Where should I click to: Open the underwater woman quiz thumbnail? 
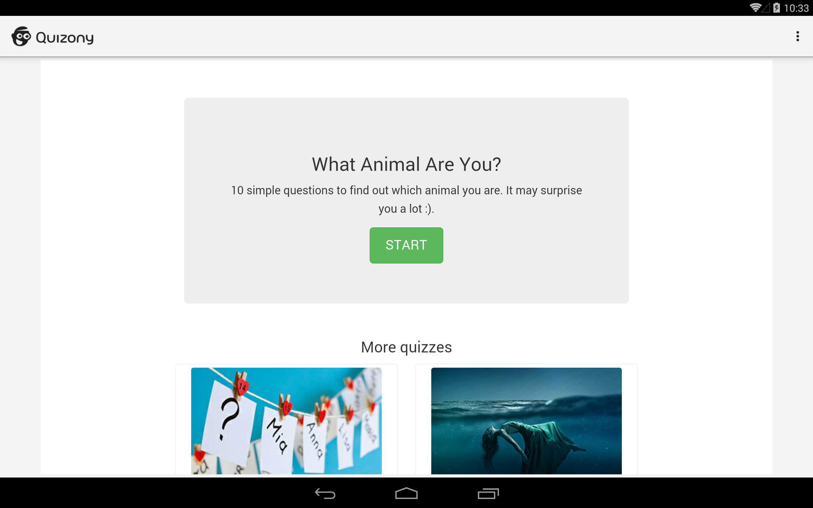coord(526,421)
